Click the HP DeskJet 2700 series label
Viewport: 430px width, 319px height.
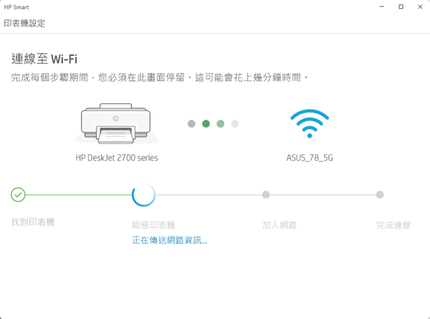tap(117, 158)
